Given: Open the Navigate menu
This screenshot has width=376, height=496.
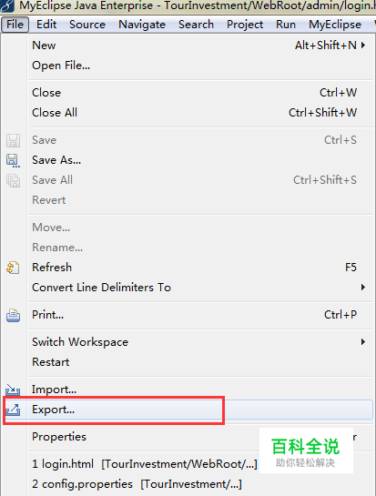Looking at the screenshot, I should (142, 25).
